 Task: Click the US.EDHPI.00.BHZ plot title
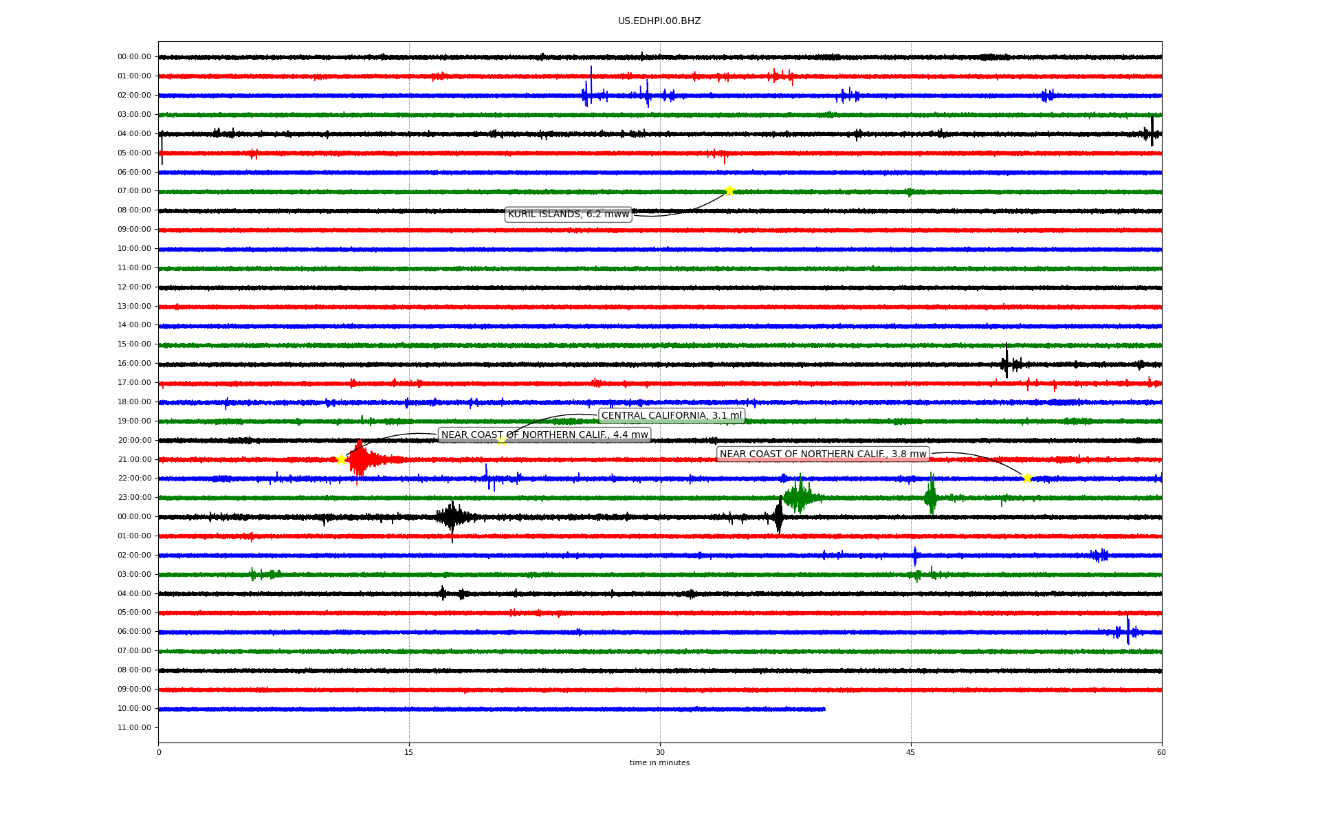[659, 21]
